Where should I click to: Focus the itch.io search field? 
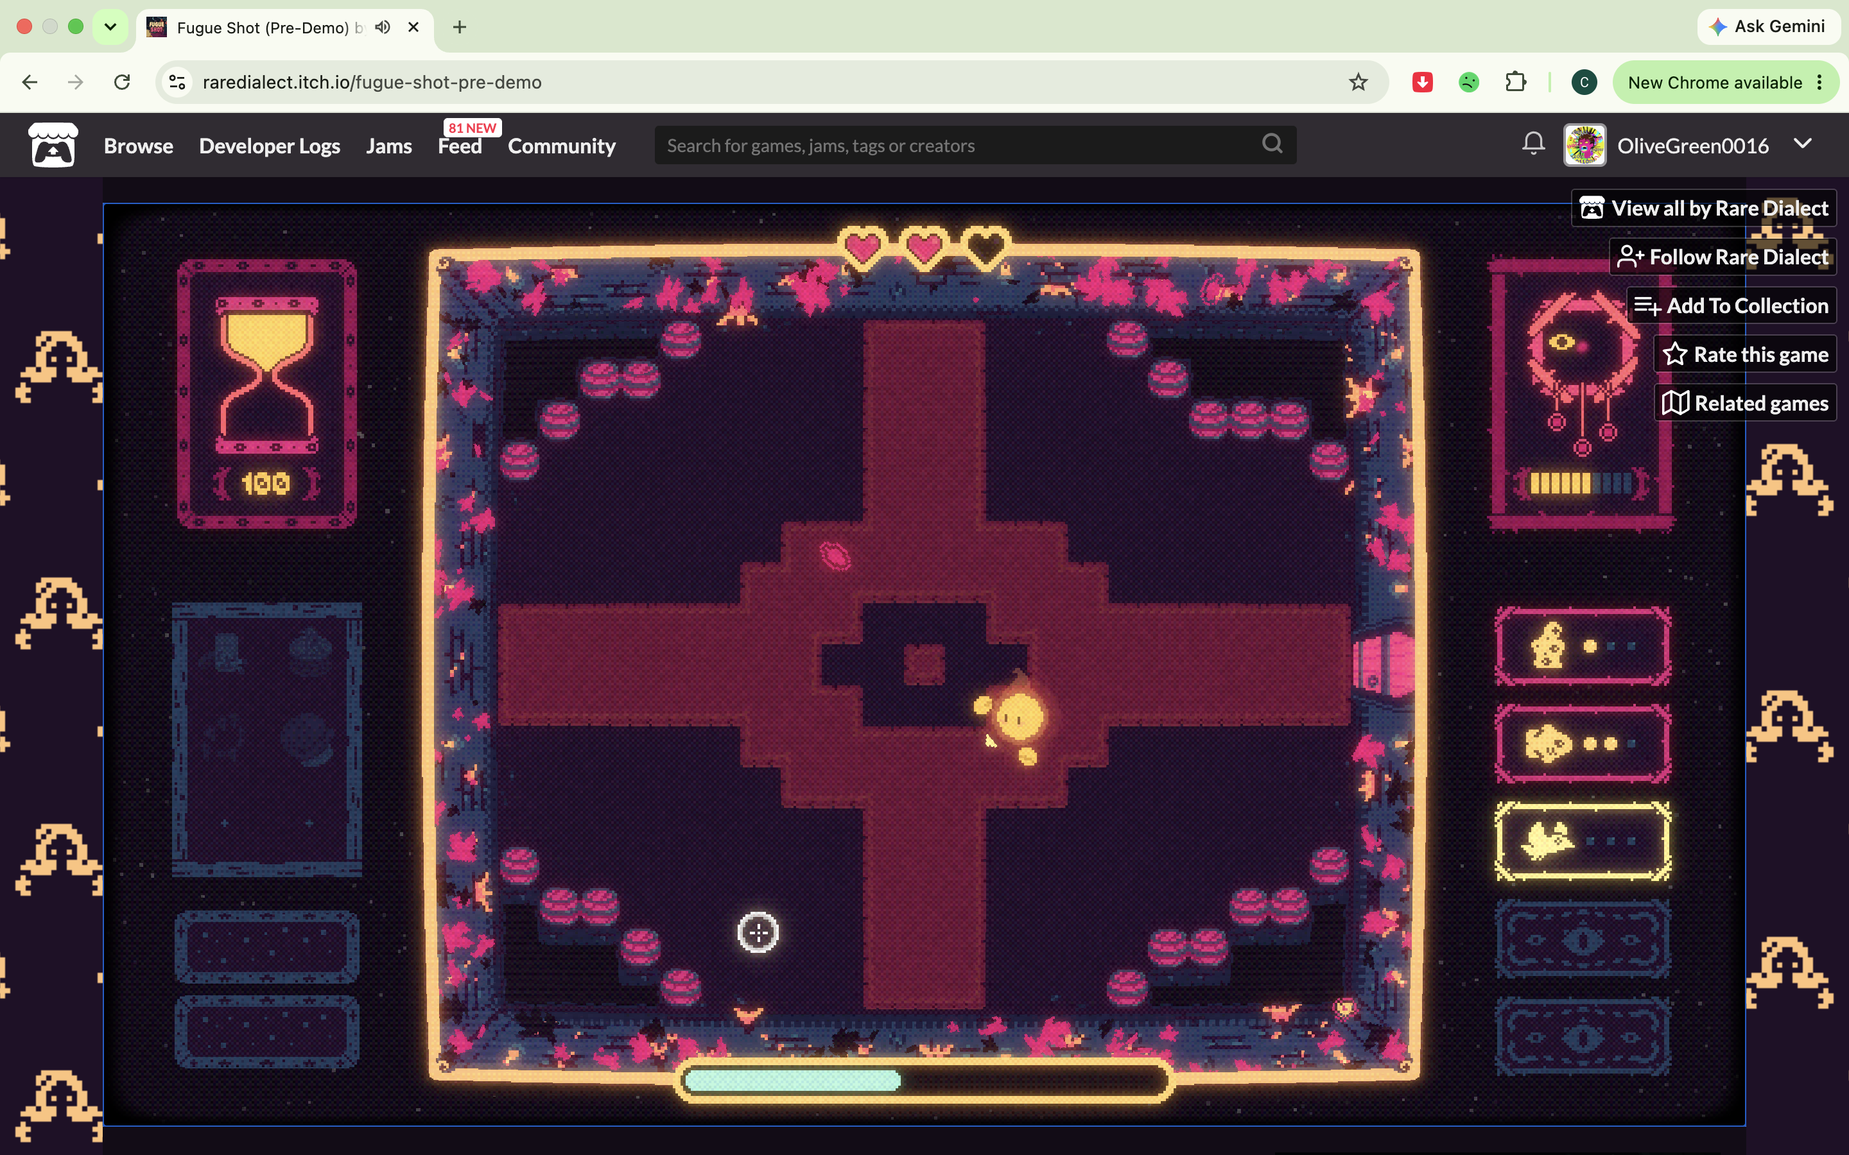pyautogui.click(x=975, y=145)
